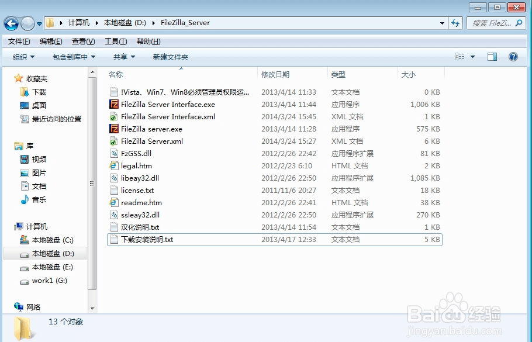Open the 帮助(H) menu
The height and width of the screenshot is (342, 532).
coord(148,42)
